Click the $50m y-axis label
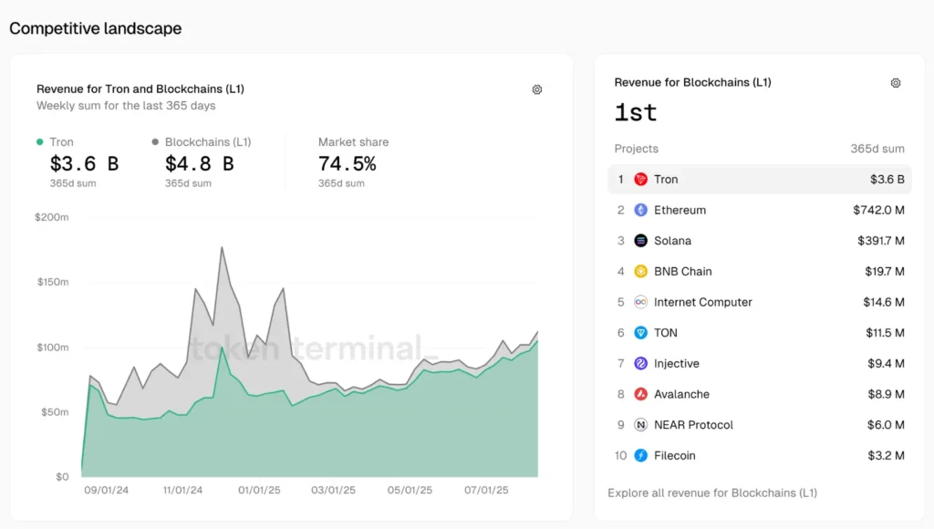934x529 pixels. [x=55, y=412]
